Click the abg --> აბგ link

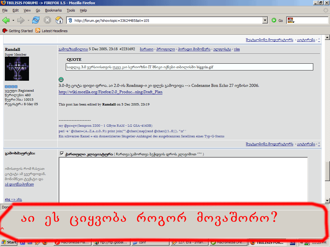tap(13, 199)
